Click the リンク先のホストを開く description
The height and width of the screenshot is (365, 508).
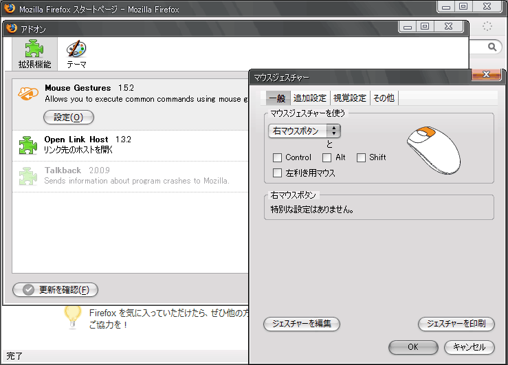[78, 150]
